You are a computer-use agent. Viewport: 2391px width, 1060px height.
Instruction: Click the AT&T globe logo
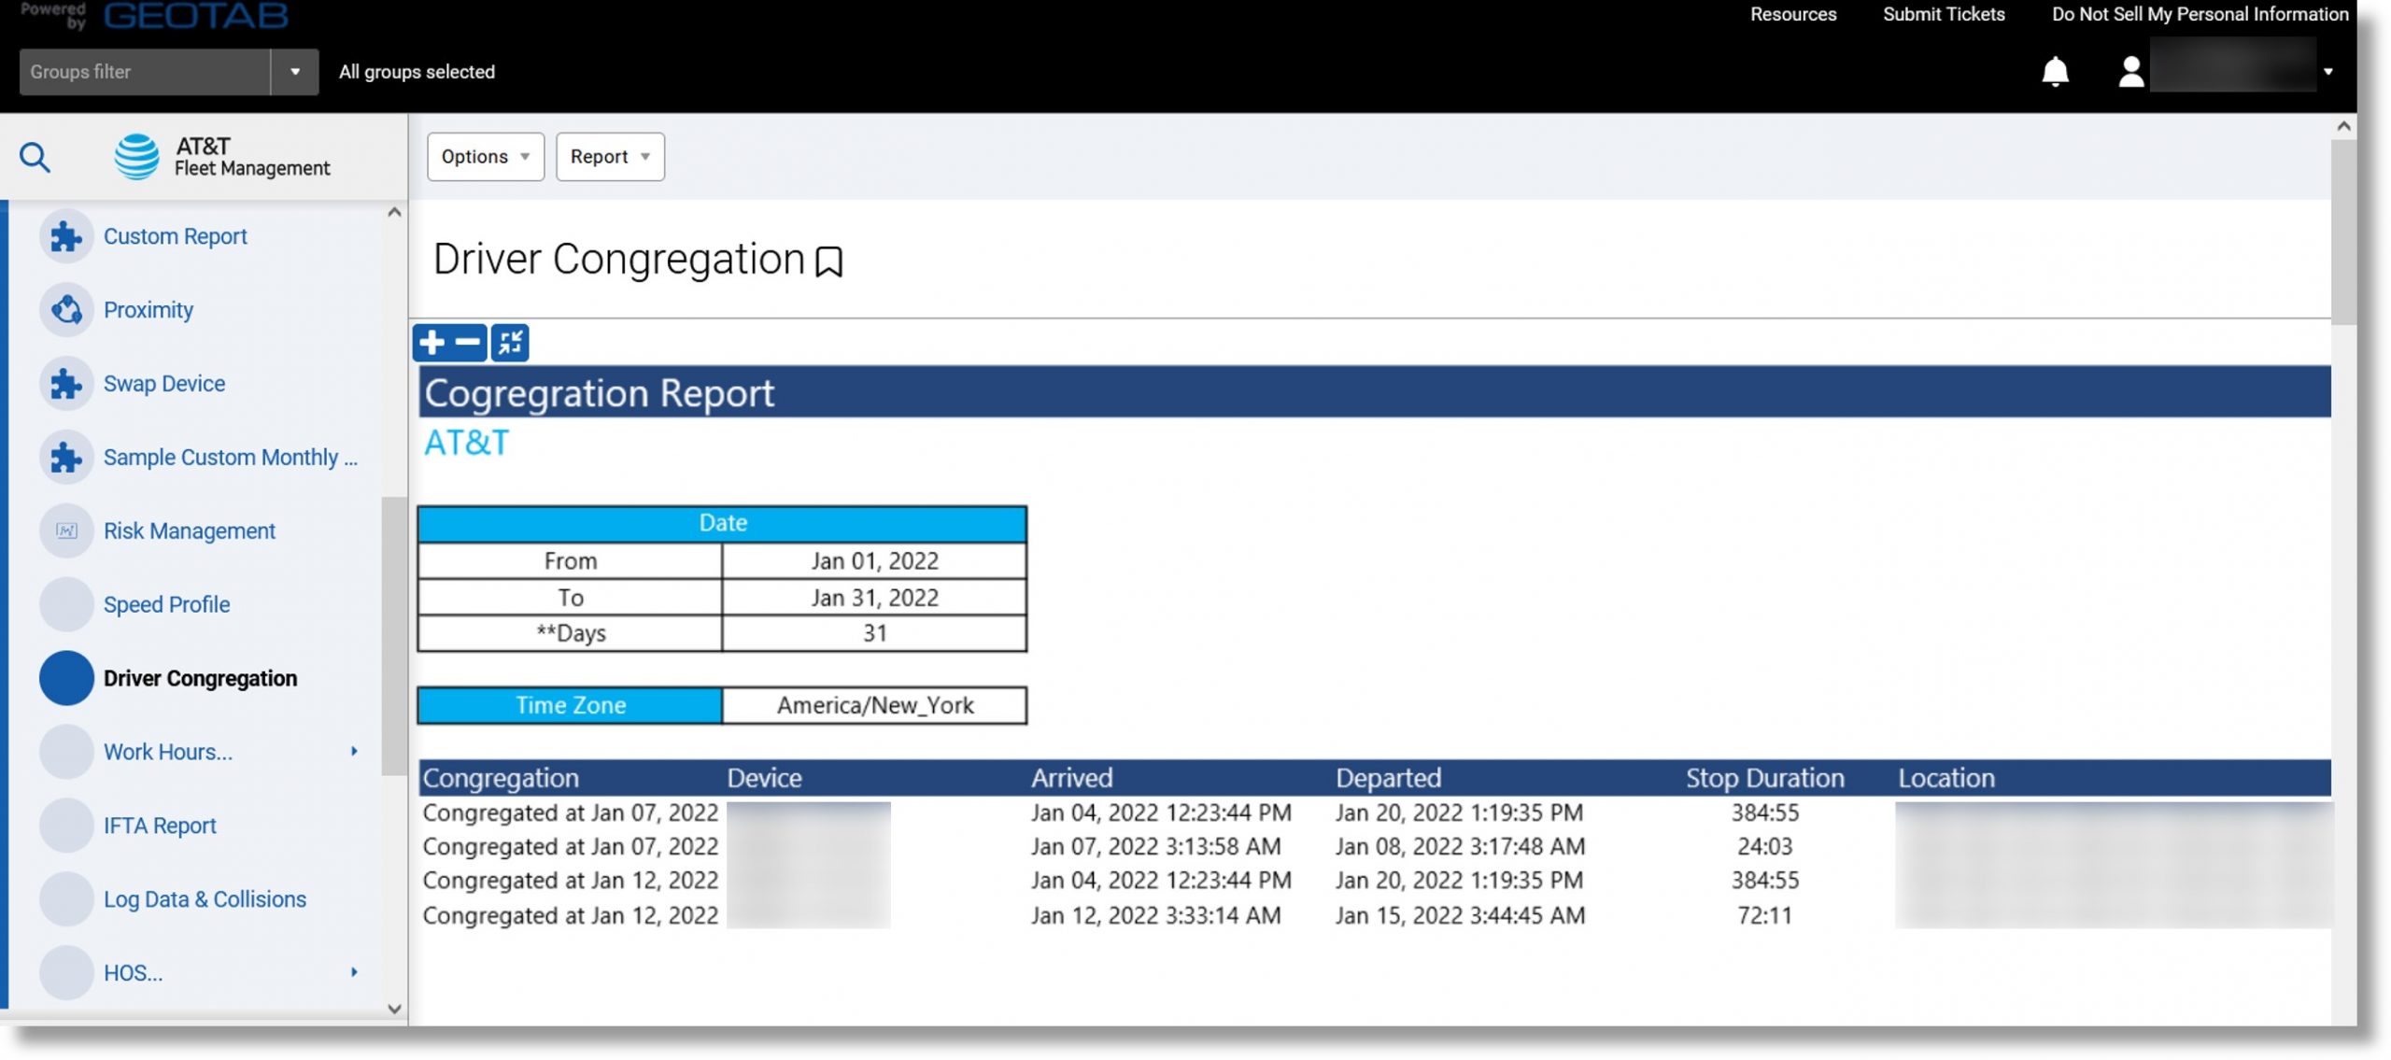(x=136, y=157)
